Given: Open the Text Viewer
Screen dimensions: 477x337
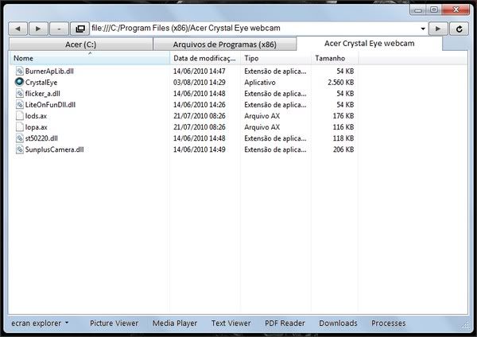Looking at the screenshot, I should 231,323.
